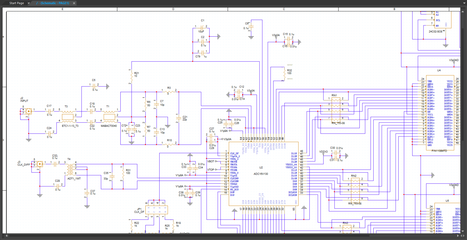The width and height of the screenshot is (467, 240).
Task: Select the VDDIO power label
Action: [x=323, y=151]
